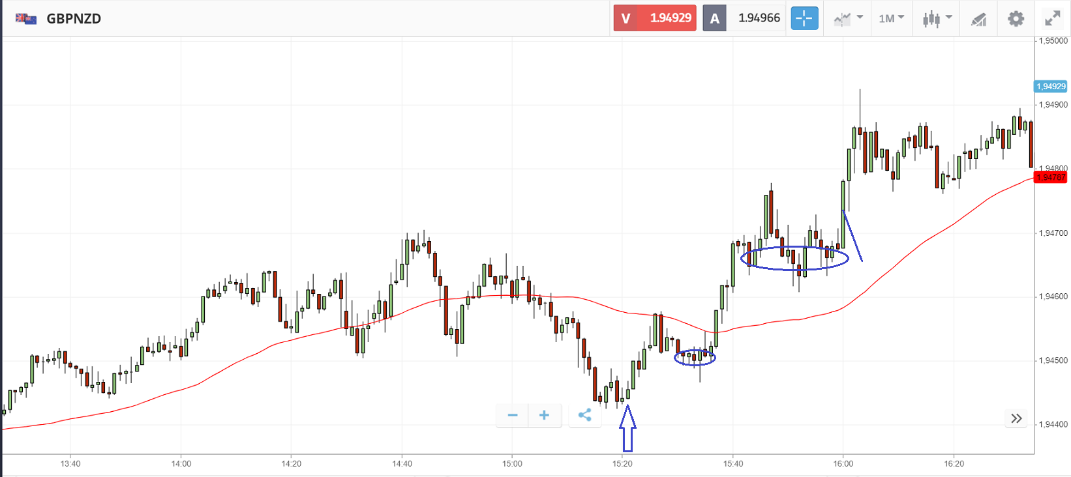Image resolution: width=1071 pixels, height=477 pixels.
Task: Select the drawing tools icon
Action: coord(978,19)
